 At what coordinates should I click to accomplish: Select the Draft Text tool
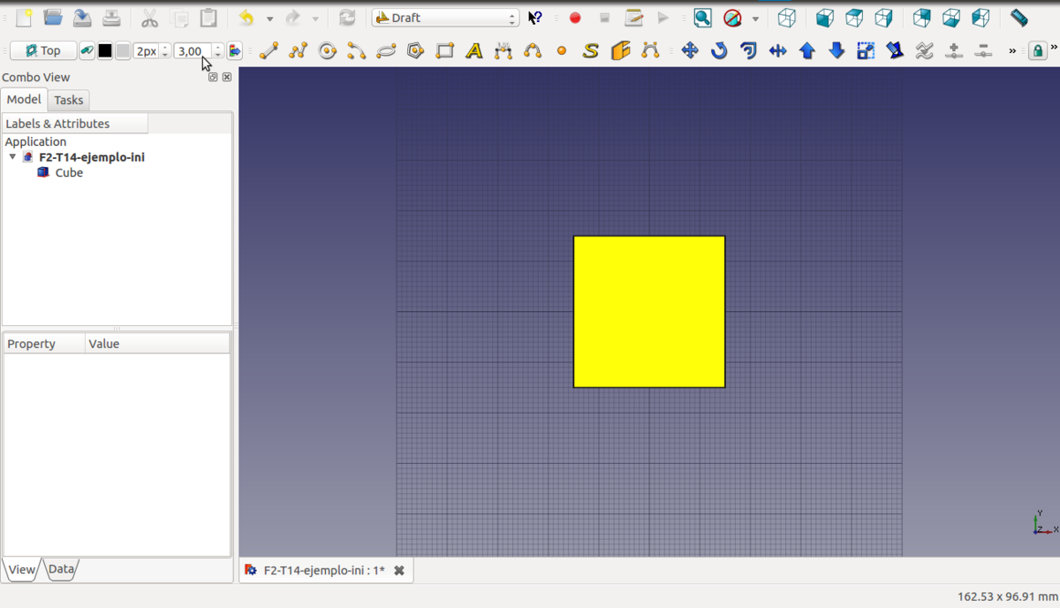tap(474, 51)
